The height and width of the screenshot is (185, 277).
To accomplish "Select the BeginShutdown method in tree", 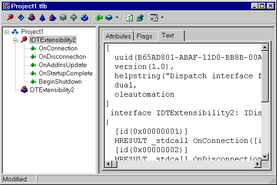I will click(60, 81).
